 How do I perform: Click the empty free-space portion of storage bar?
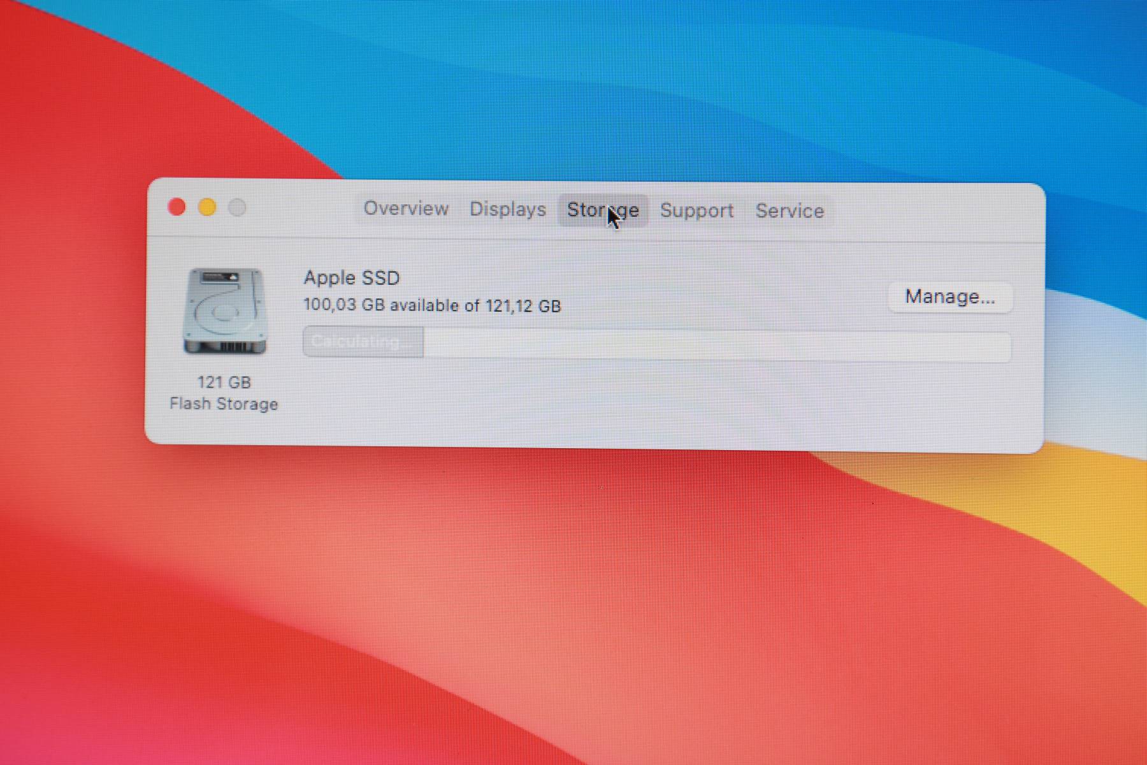coord(714,346)
